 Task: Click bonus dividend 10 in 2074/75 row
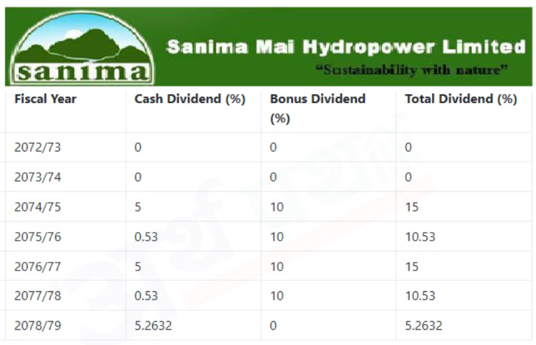click(x=277, y=207)
